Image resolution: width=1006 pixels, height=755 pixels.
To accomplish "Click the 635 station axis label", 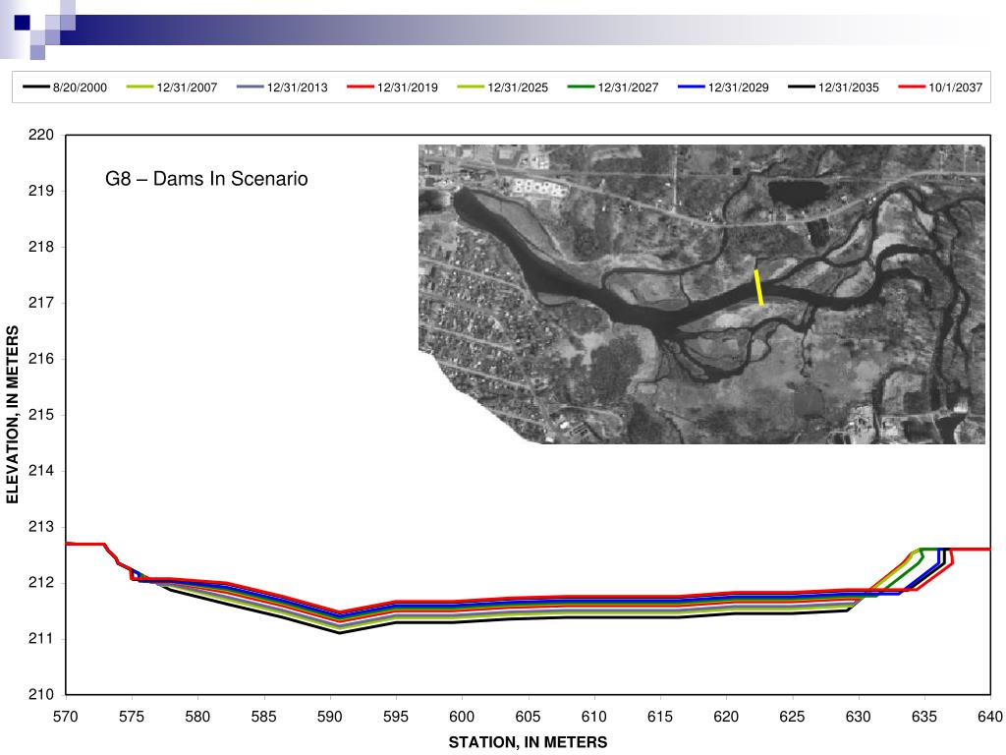I will [x=924, y=717].
